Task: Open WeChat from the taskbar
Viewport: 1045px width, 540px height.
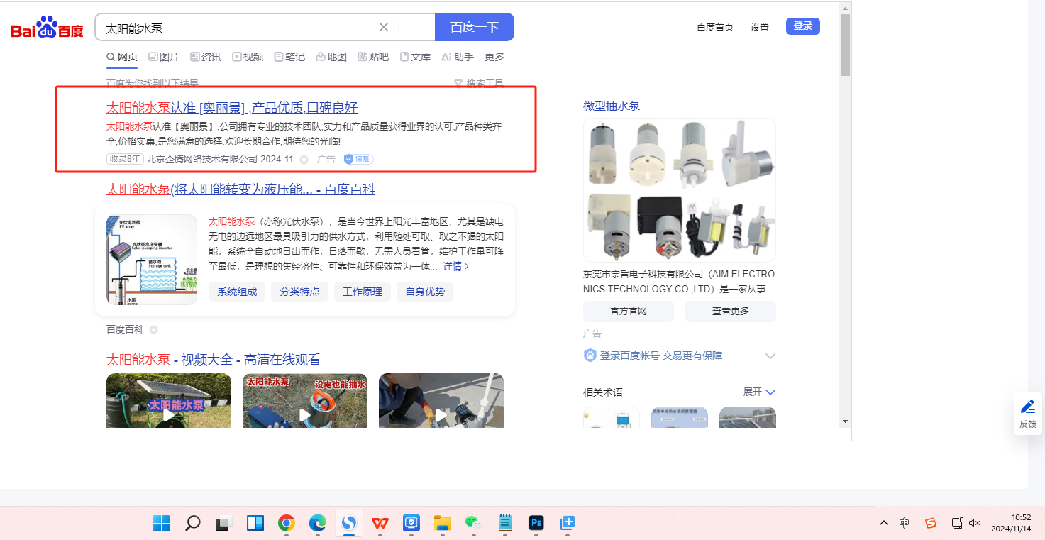Action: click(474, 524)
